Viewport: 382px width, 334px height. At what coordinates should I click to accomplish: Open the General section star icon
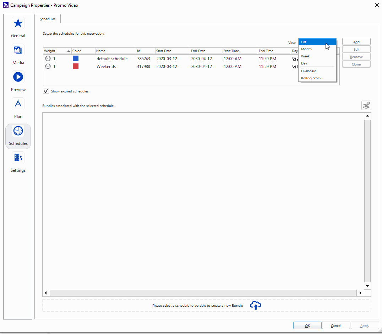[18, 23]
